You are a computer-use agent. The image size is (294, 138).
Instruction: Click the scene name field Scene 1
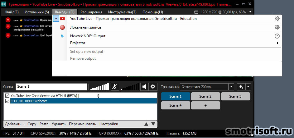[51, 87]
